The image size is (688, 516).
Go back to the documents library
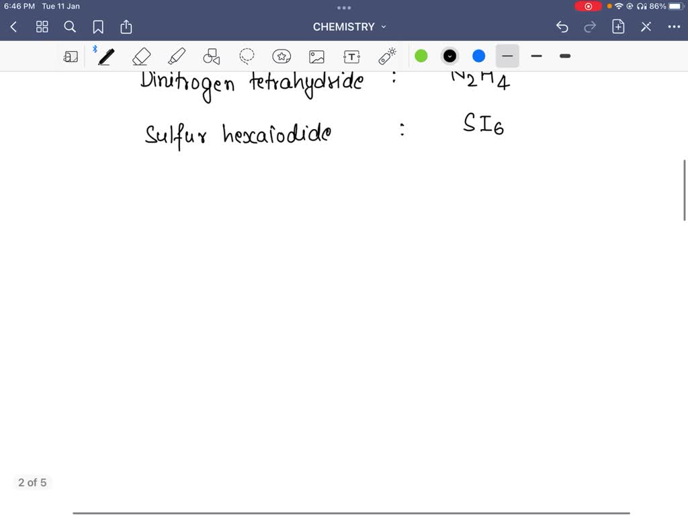point(14,27)
